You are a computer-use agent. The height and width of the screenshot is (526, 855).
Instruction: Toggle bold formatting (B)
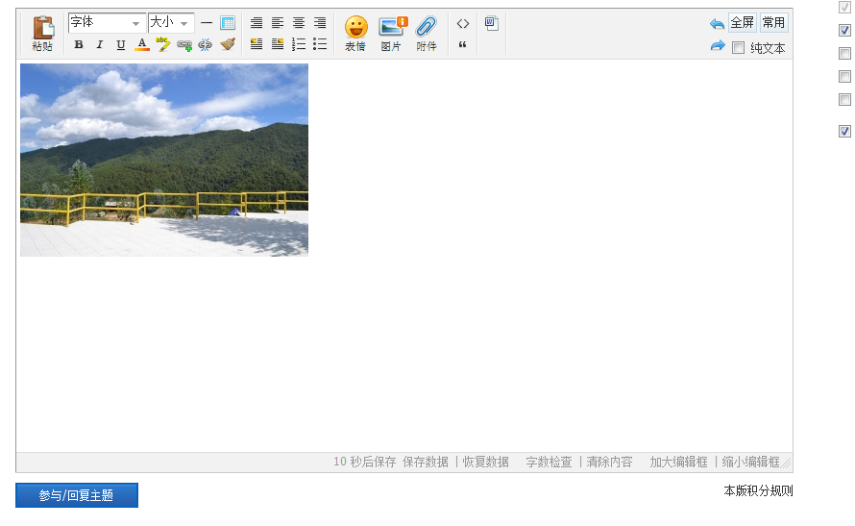tap(79, 45)
